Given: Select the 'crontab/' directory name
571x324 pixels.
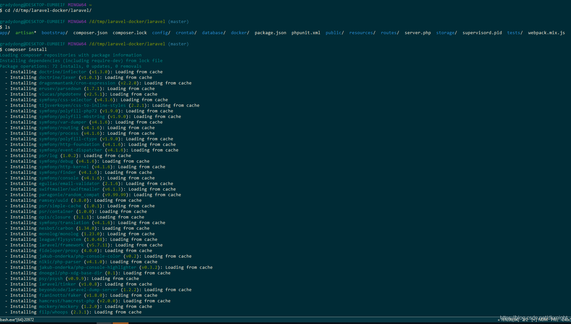Looking at the screenshot, I should click(x=186, y=33).
